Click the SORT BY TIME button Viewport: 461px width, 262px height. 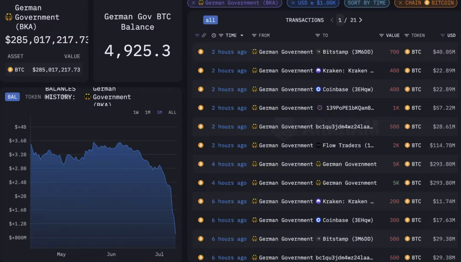coord(367,3)
